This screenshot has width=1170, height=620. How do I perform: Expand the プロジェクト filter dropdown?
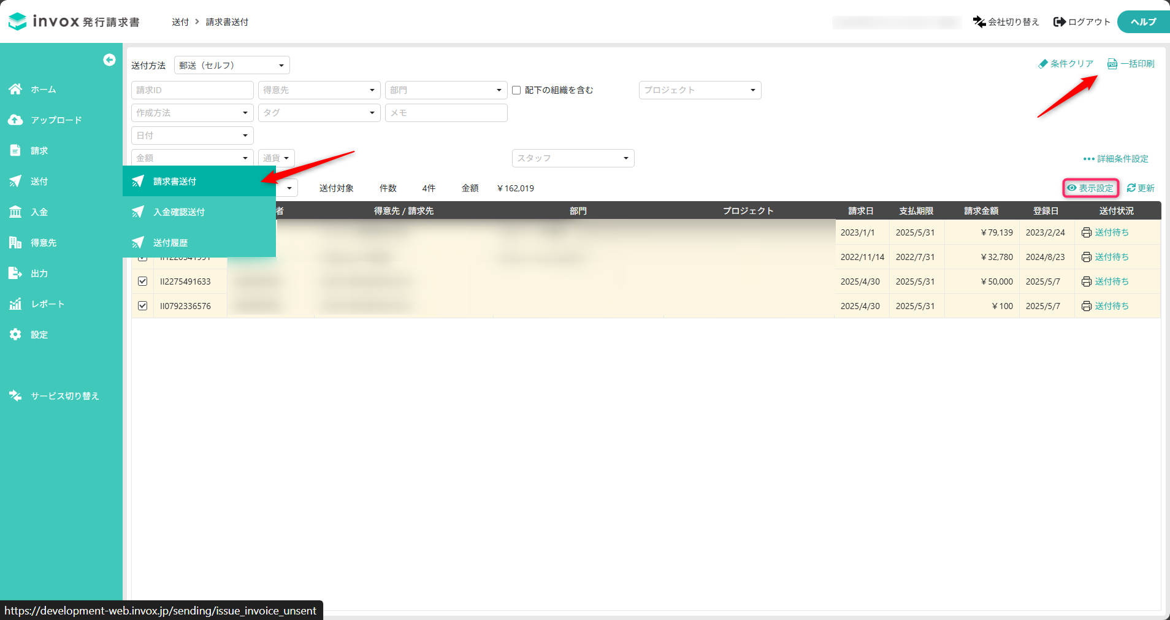point(700,90)
